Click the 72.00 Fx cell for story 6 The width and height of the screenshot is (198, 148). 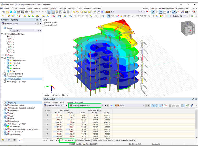tap(58, 115)
